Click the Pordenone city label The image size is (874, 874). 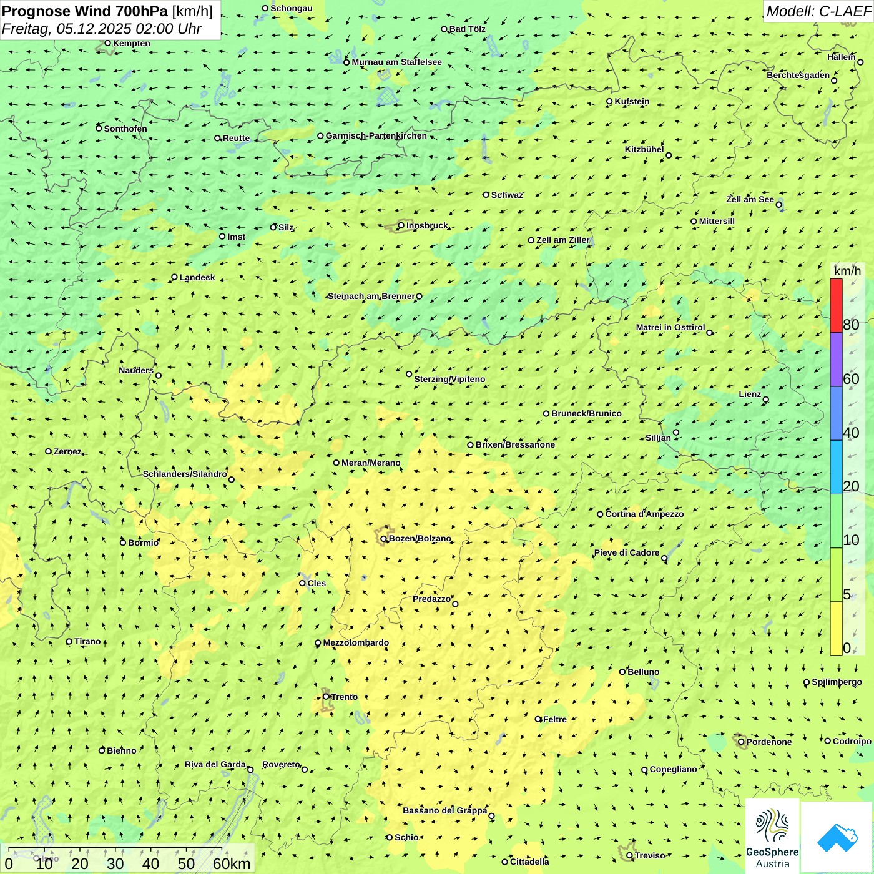pos(769,742)
